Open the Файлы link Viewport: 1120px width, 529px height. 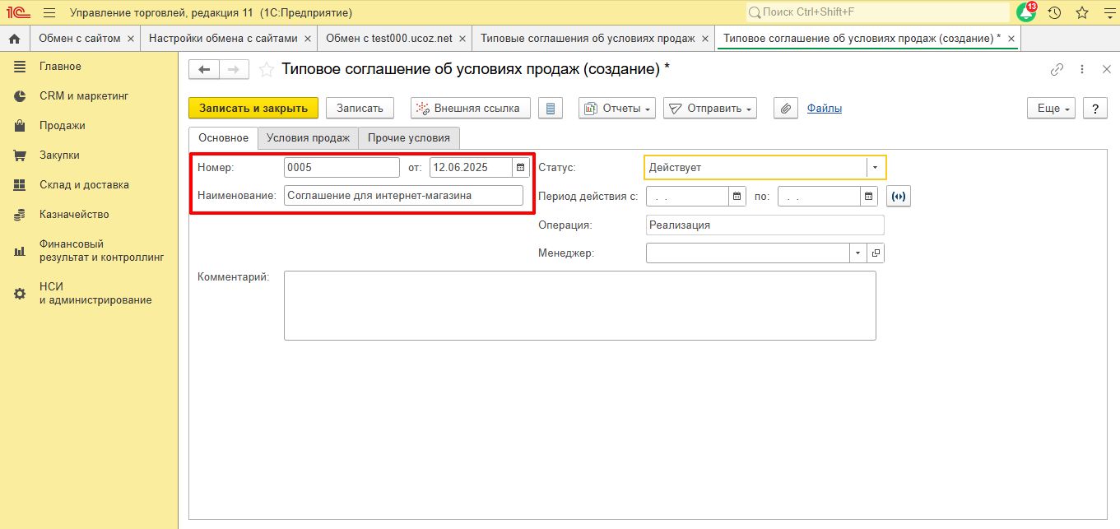tap(824, 109)
